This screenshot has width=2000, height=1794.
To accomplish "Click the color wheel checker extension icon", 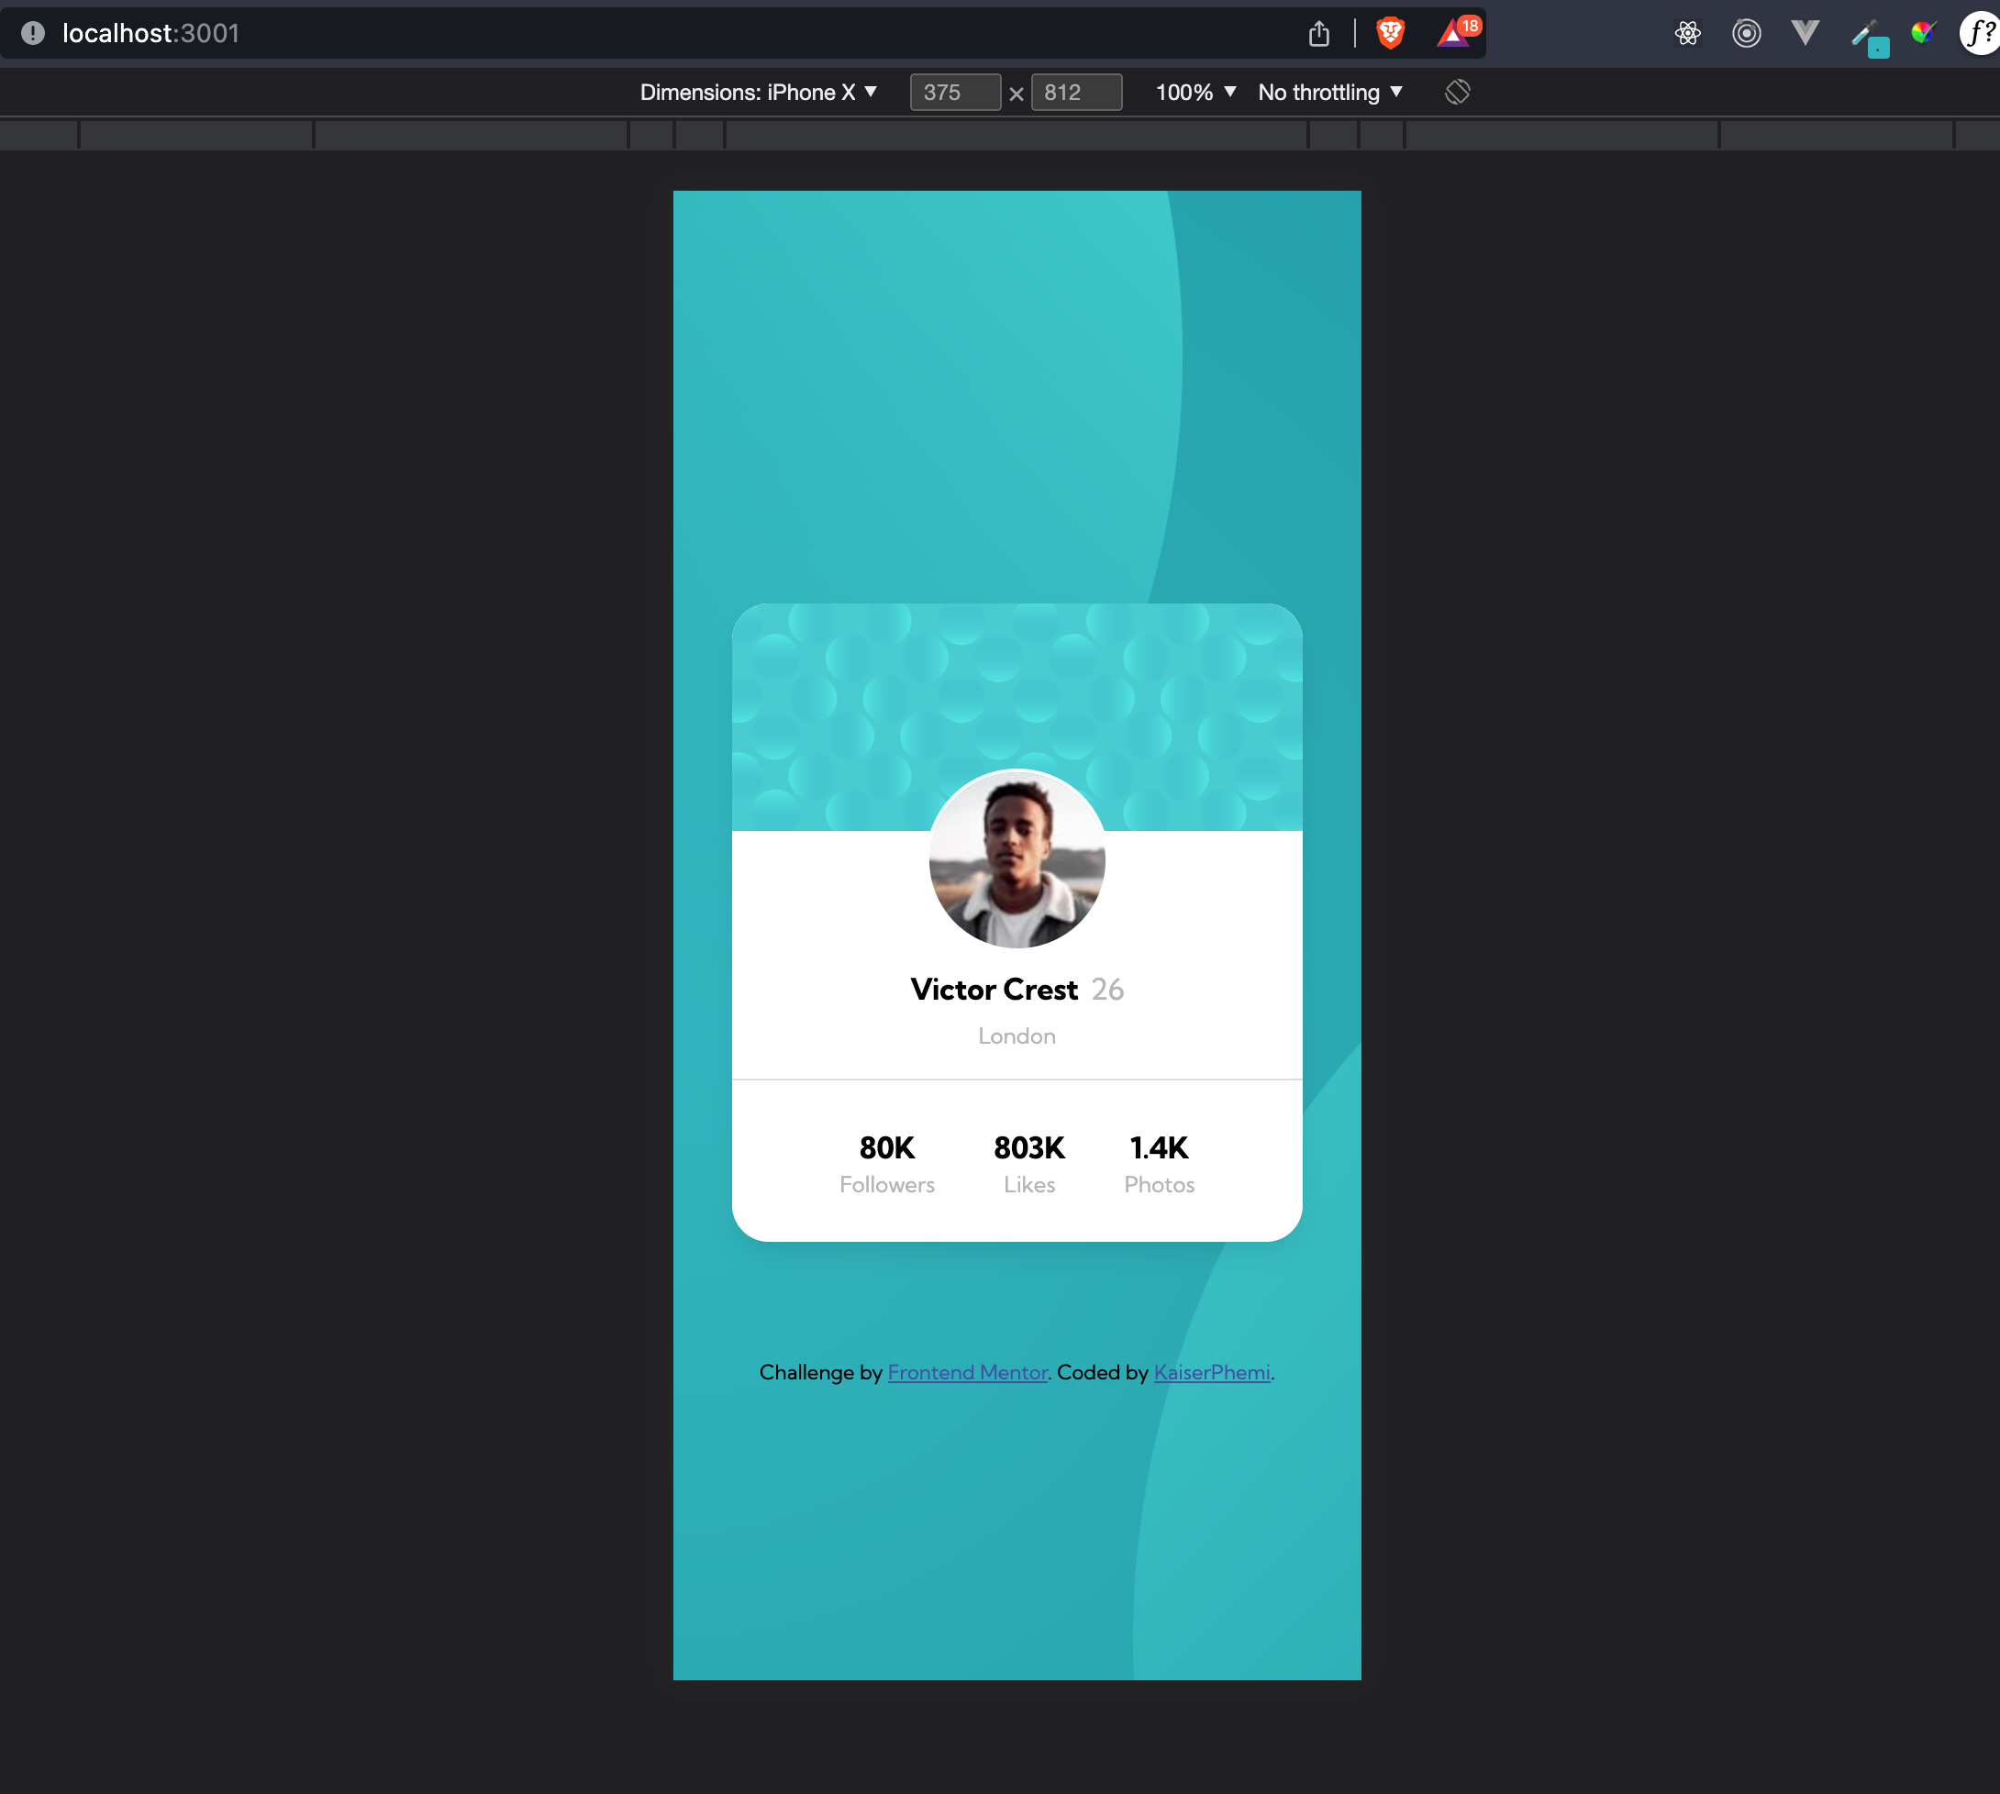I will click(1922, 32).
